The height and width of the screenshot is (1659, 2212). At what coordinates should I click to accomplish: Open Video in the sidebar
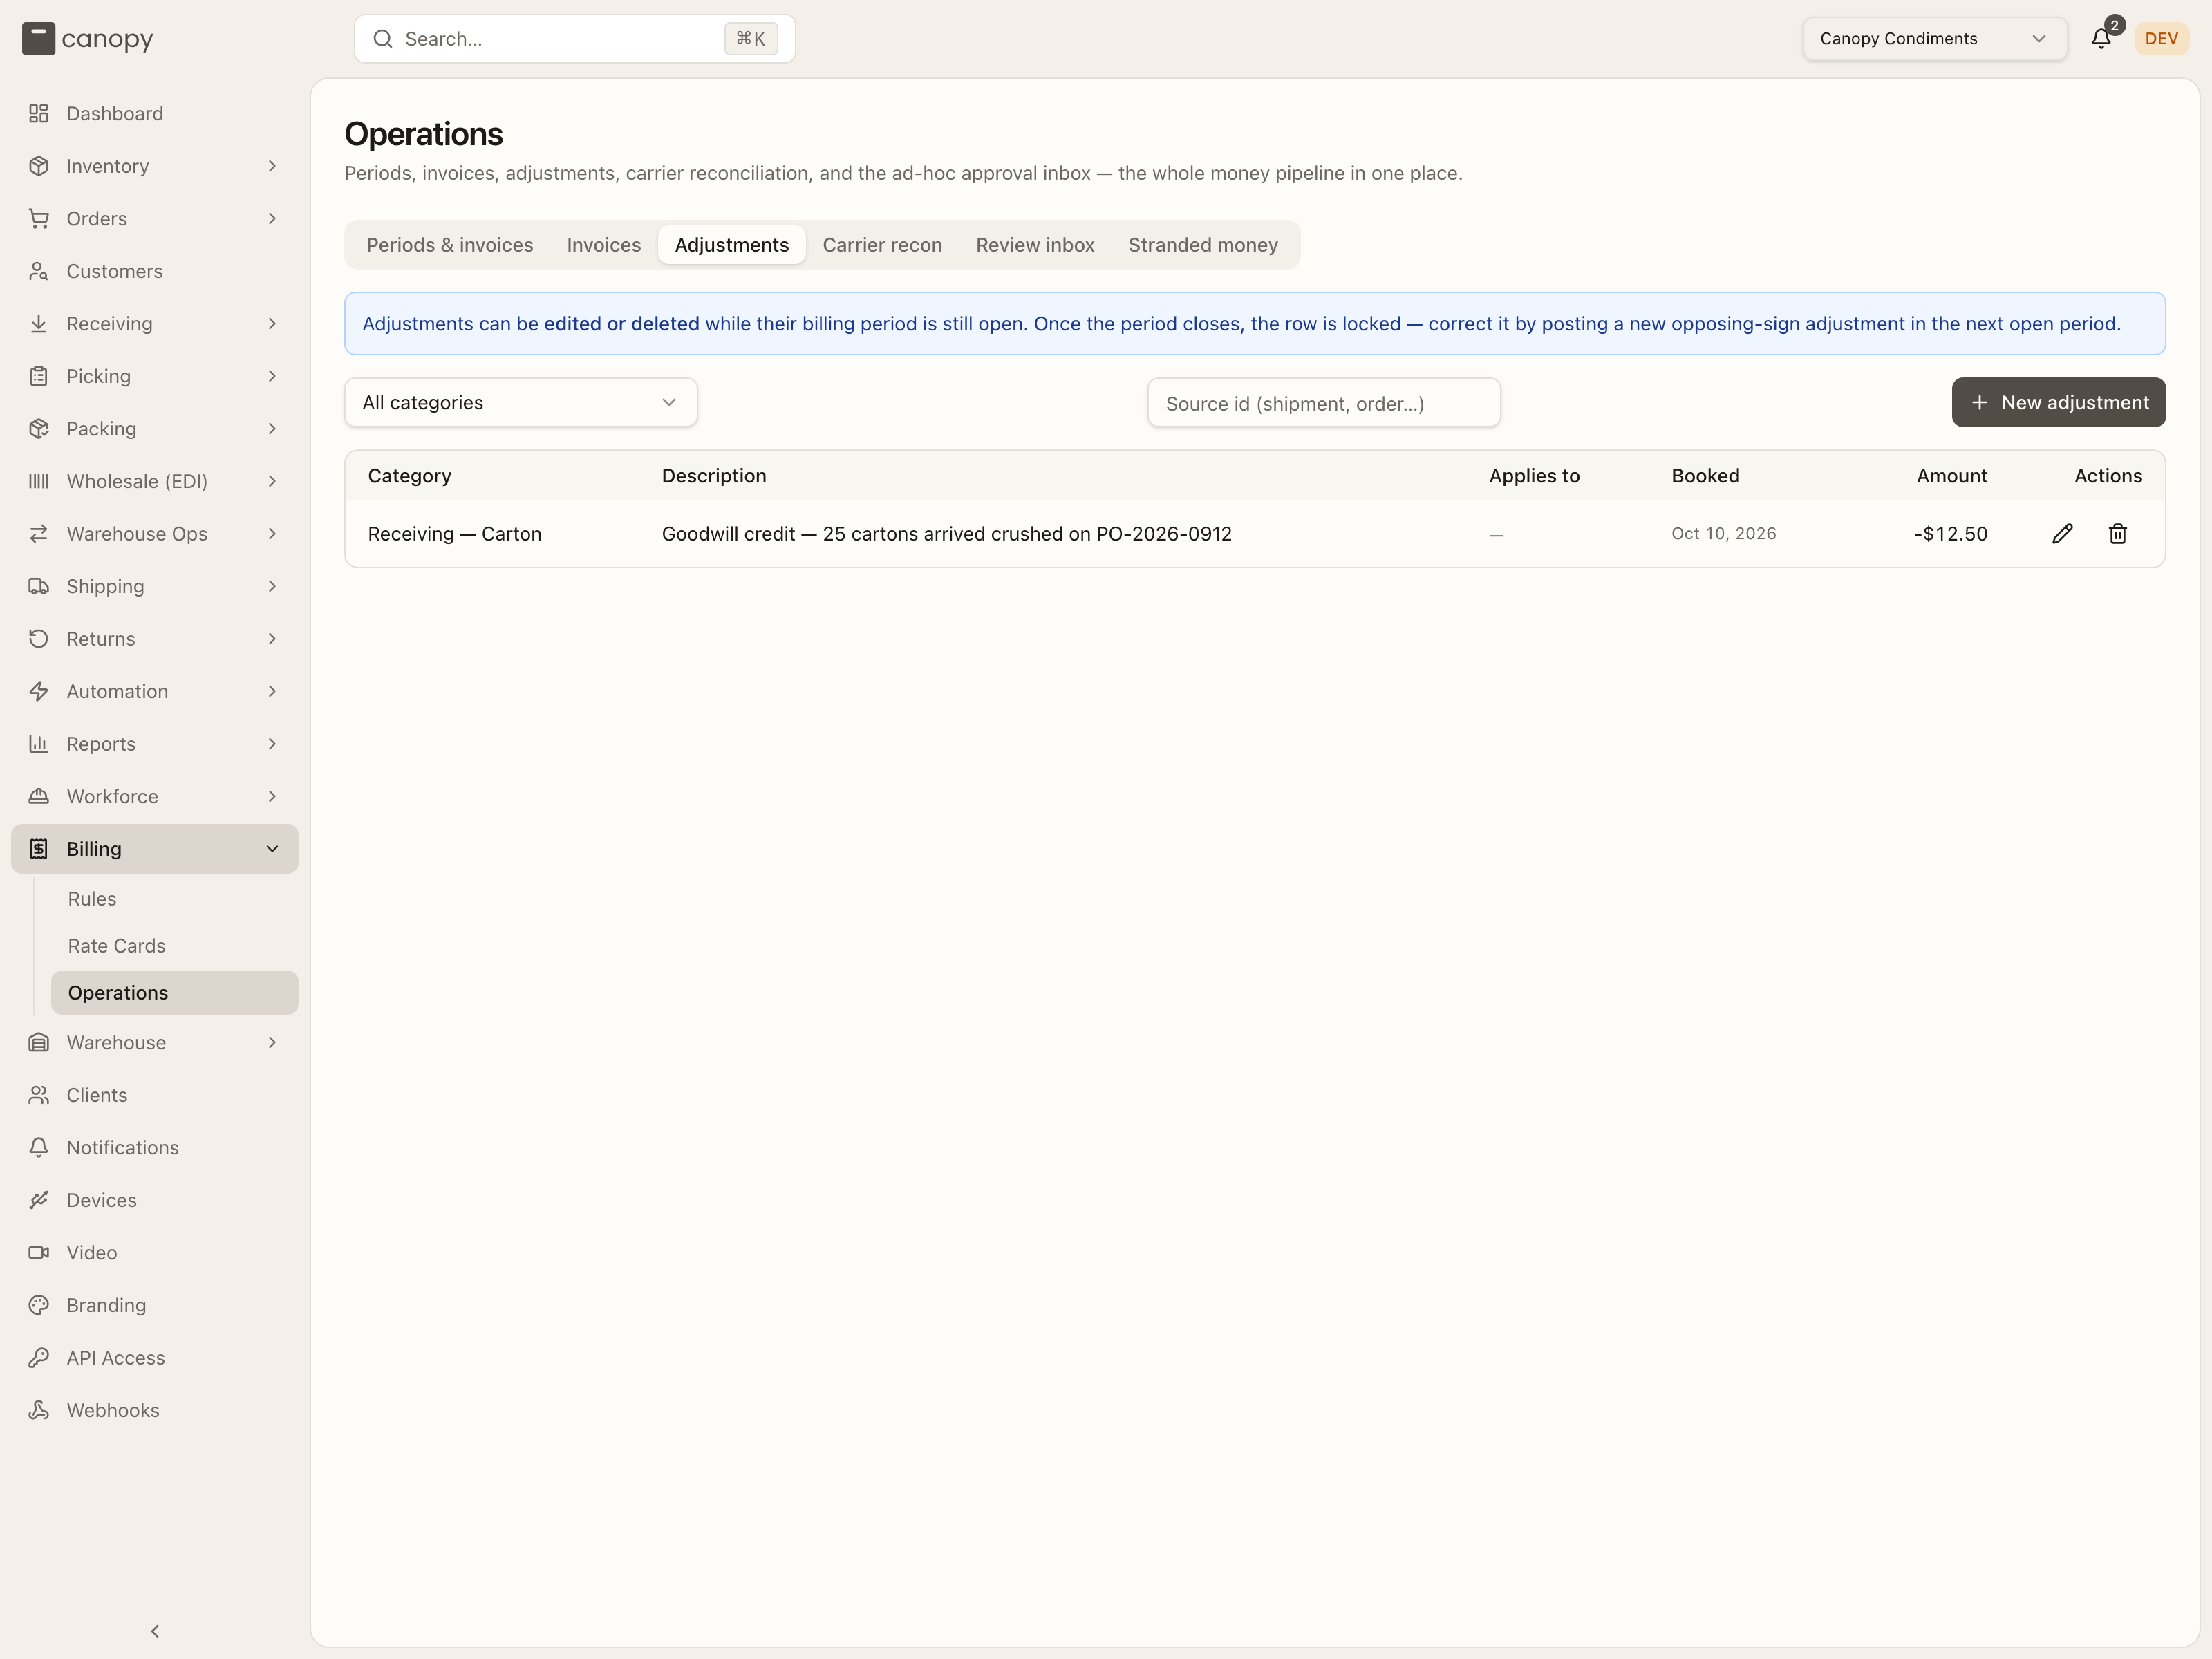tap(155, 1253)
